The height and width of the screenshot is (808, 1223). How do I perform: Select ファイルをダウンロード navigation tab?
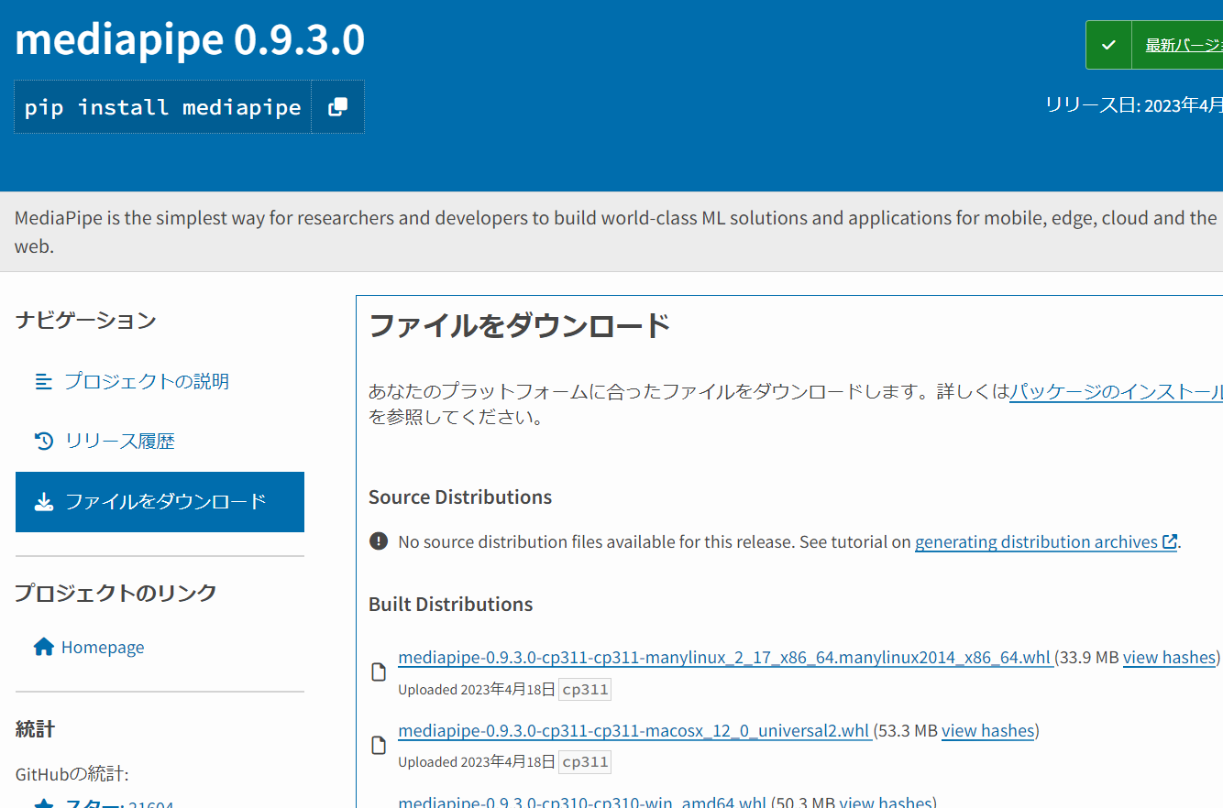point(160,502)
